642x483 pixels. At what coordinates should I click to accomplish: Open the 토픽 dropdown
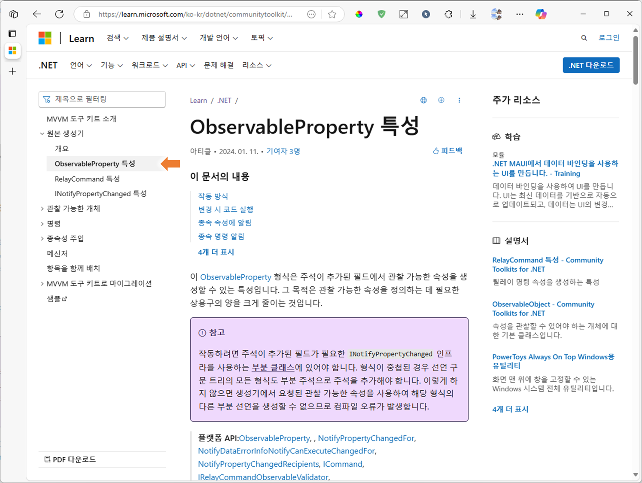[262, 38]
